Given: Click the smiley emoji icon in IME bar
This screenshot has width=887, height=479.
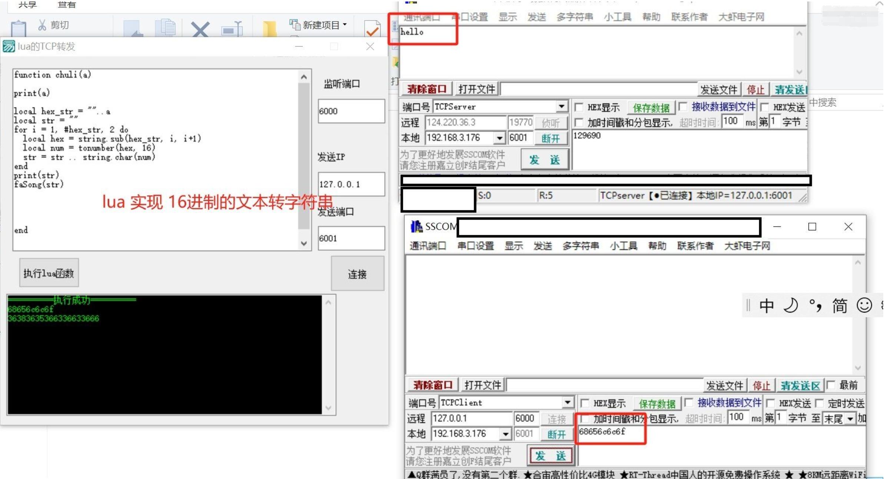Looking at the screenshot, I should 864,306.
